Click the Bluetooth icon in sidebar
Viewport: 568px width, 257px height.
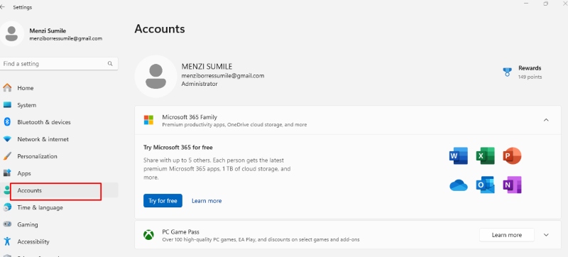(x=7, y=122)
